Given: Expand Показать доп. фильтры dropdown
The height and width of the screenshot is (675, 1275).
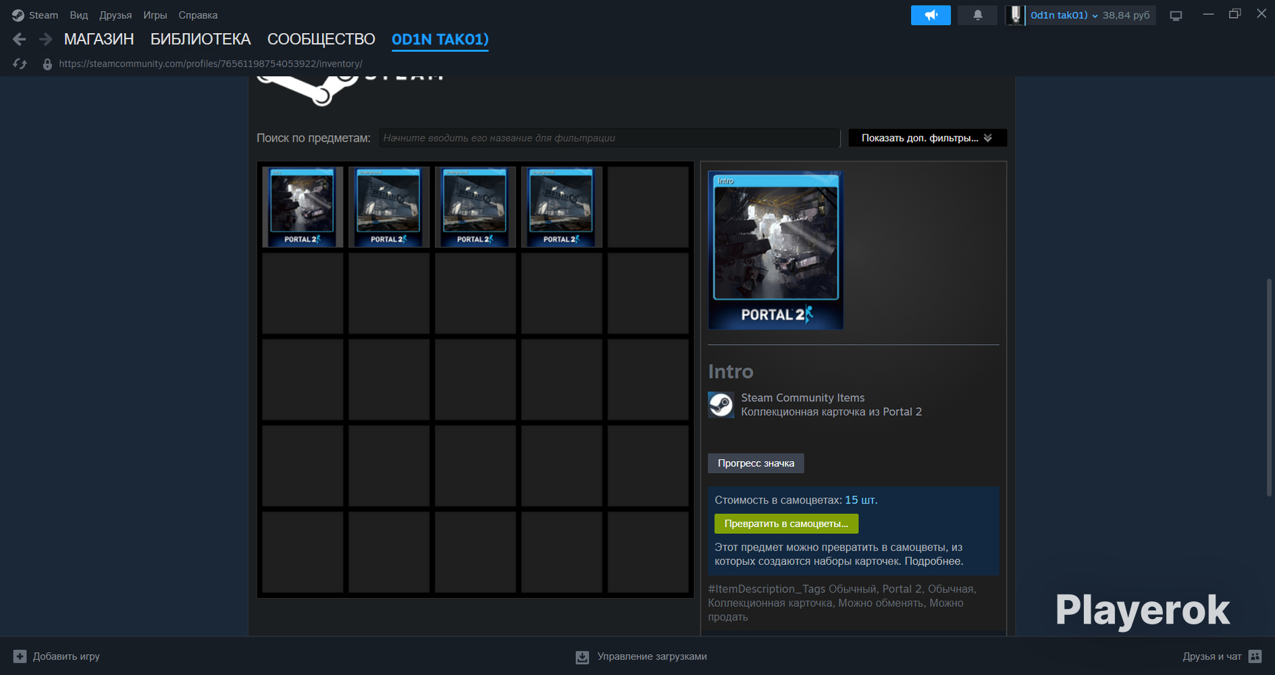Looking at the screenshot, I should click(x=927, y=138).
